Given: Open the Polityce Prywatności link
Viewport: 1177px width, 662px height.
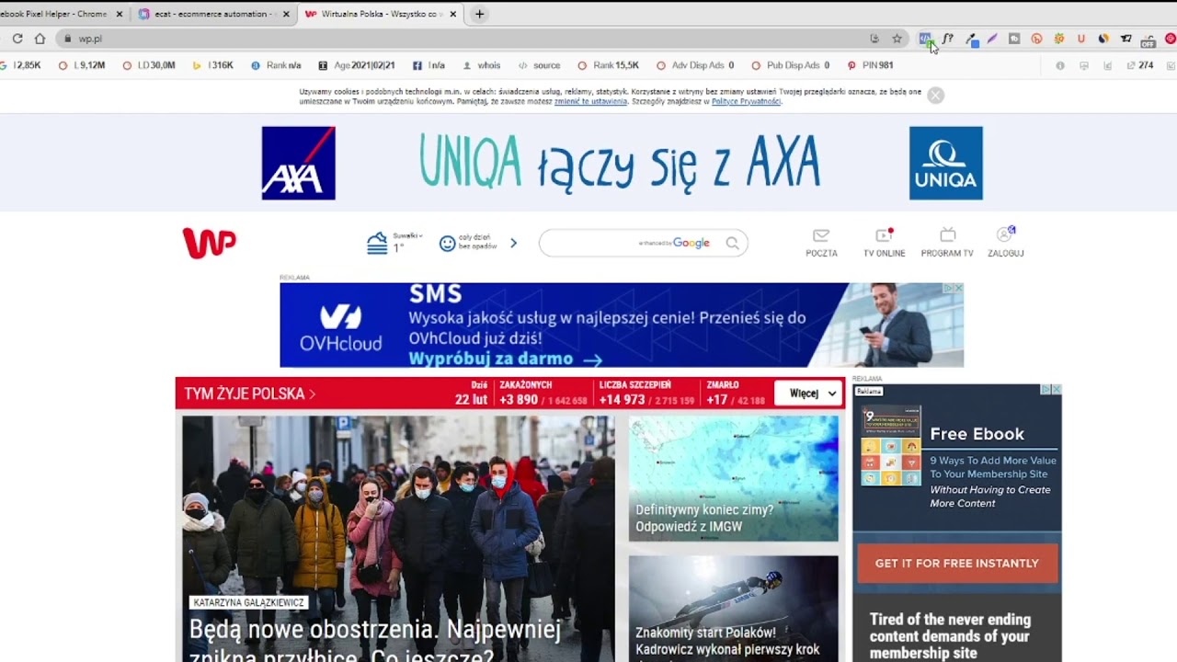Looking at the screenshot, I should click(x=746, y=101).
